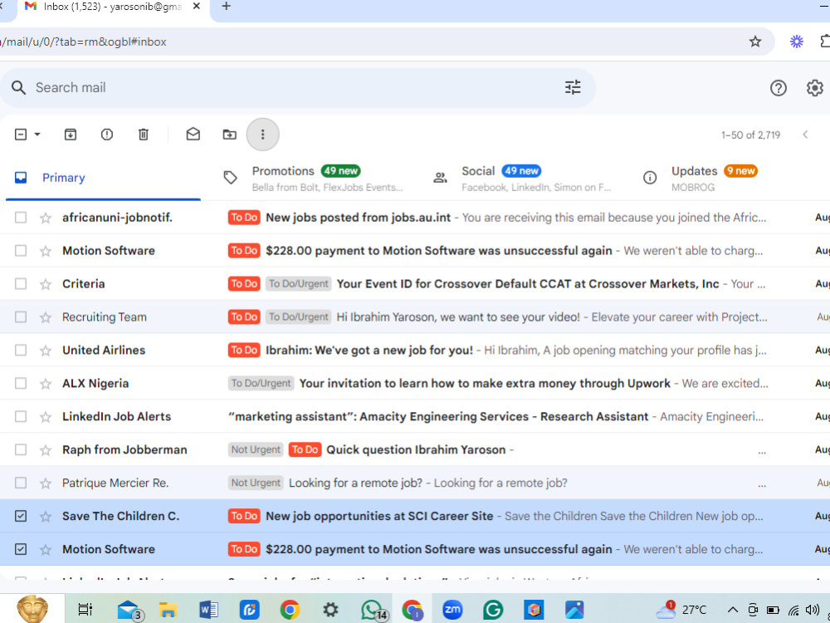Show search options filter icon

573,87
